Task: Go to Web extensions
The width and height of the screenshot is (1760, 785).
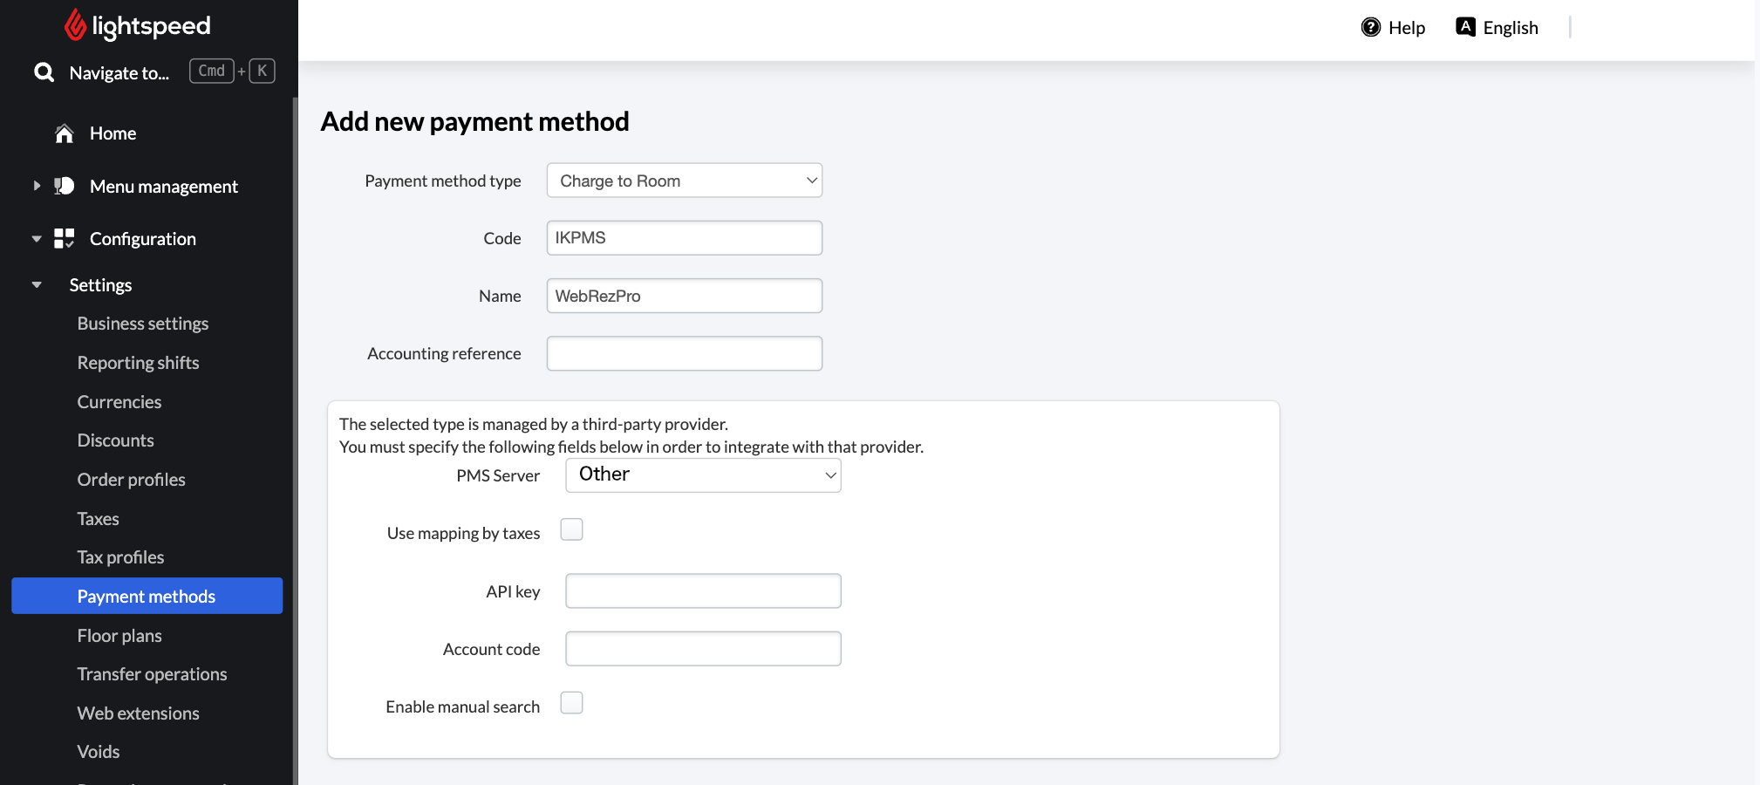Action: 138,713
